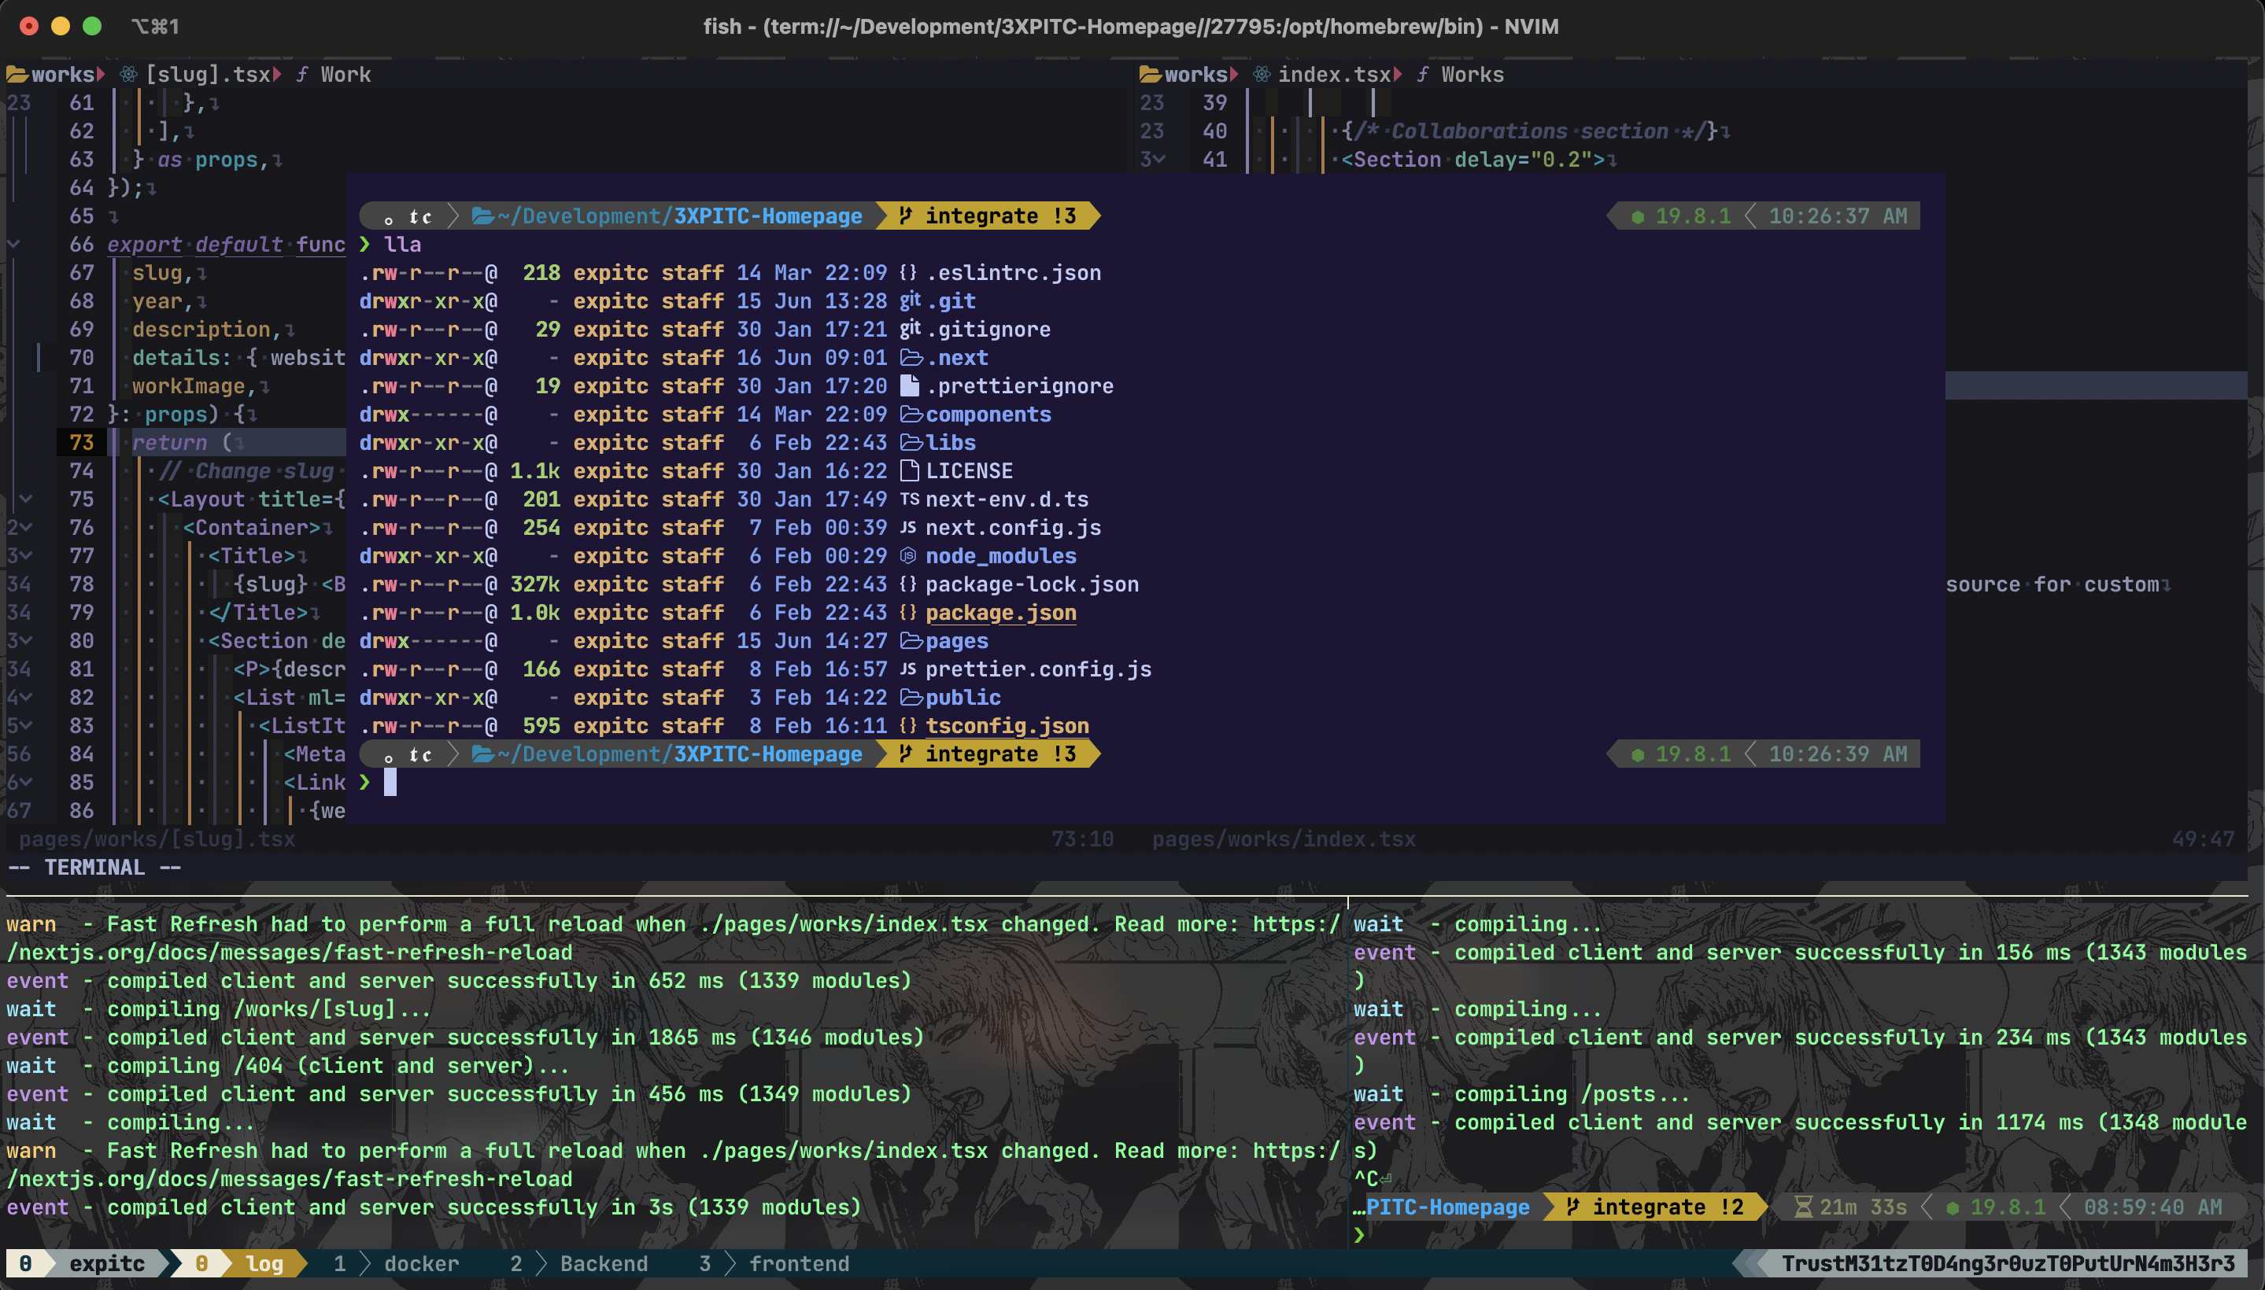Click the TS icon beside next-env.d.ts
Image resolution: width=2265 pixels, height=1290 pixels.
(x=910, y=499)
